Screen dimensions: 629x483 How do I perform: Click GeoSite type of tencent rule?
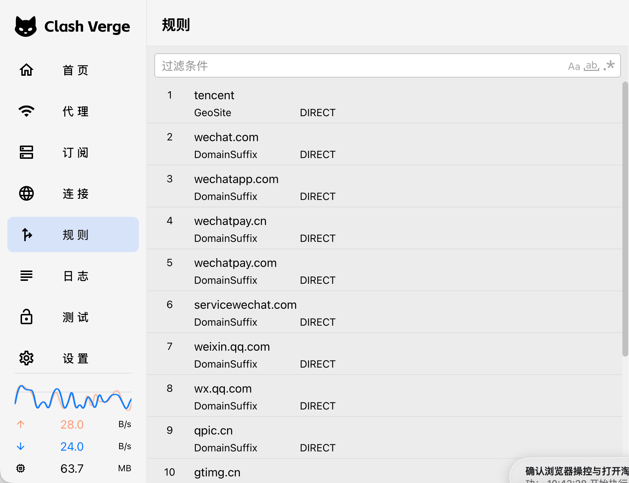(x=213, y=112)
